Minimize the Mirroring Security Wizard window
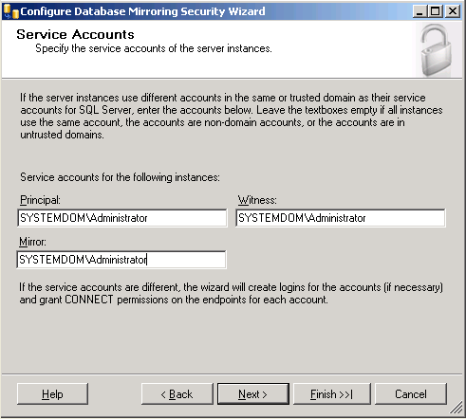The width and height of the screenshot is (466, 419). coord(419,11)
